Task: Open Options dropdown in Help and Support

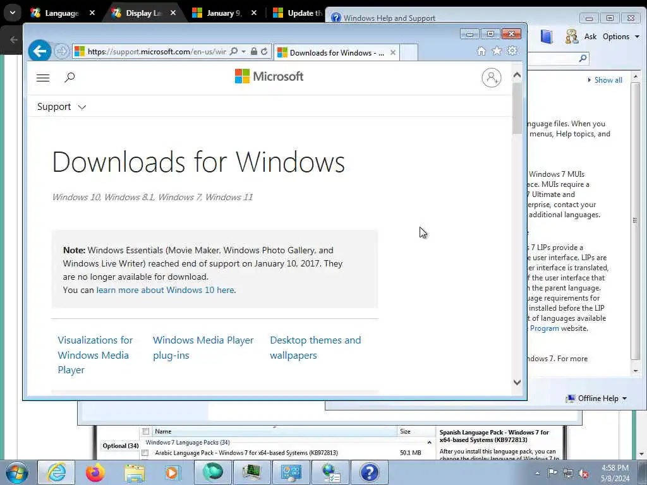Action: [x=621, y=37]
